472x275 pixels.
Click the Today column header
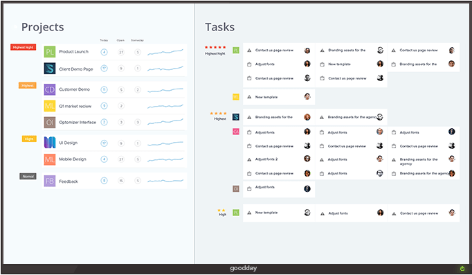[104, 40]
